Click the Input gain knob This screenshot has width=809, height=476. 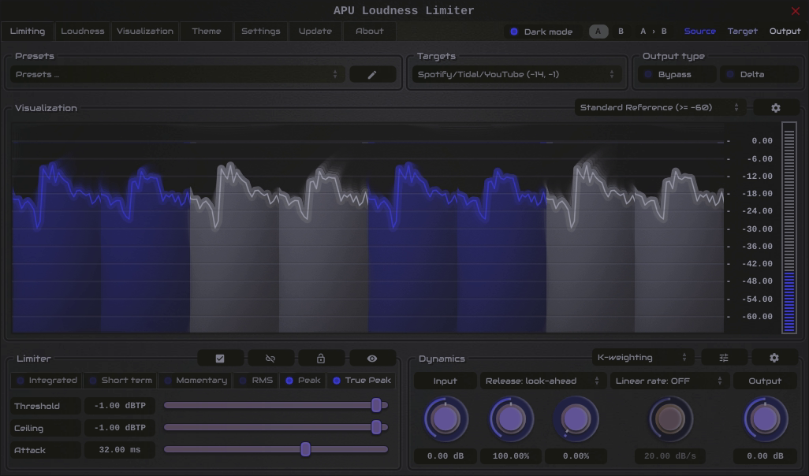click(446, 418)
